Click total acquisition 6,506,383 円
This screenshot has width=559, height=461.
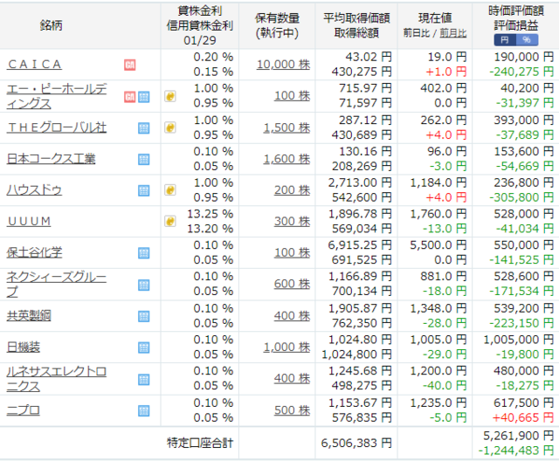(x=356, y=443)
